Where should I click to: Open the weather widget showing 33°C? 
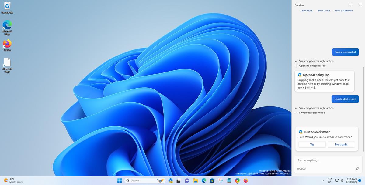click(x=14, y=180)
